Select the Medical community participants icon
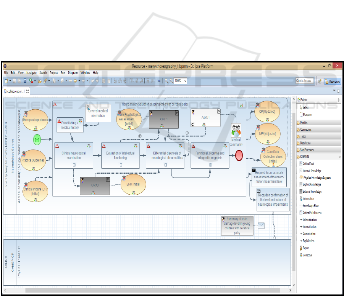The width and height of the screenshot is (344, 296). point(236,132)
